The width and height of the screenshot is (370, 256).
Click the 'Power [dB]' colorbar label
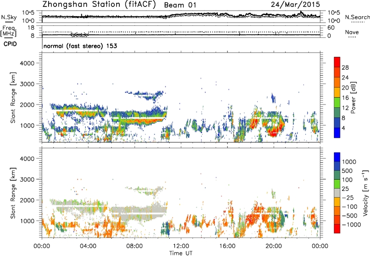coord(353,98)
